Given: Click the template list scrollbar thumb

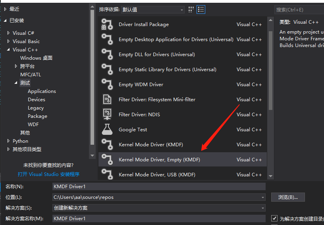Looking at the screenshot, I should click(x=270, y=70).
